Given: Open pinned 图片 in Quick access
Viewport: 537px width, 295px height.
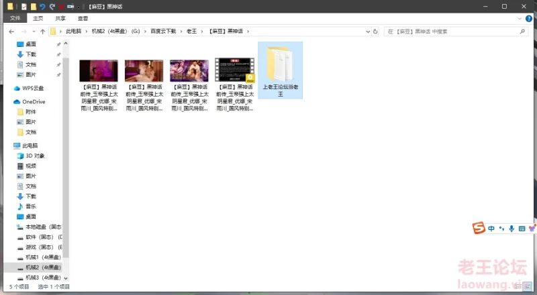Looking at the screenshot, I should 31,74.
